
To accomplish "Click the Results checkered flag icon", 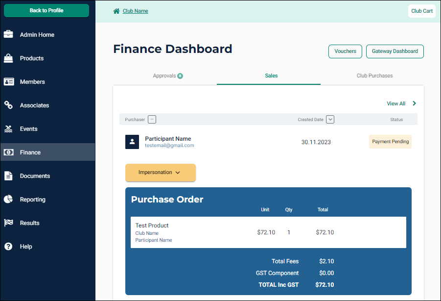I will click(x=8, y=223).
